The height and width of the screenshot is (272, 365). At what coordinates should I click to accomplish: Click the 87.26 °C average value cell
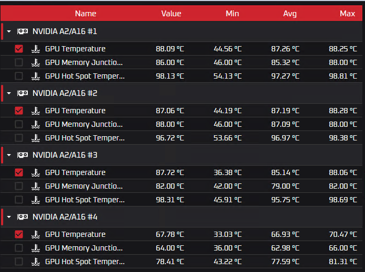[x=285, y=49]
